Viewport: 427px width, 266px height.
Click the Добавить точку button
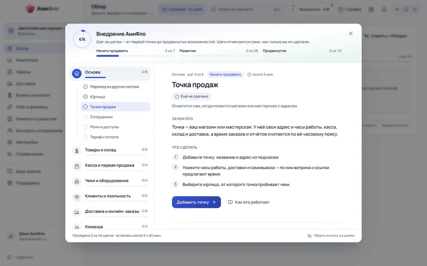tap(196, 202)
